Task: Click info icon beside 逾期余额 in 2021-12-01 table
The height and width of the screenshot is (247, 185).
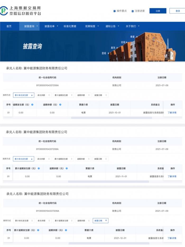Action: (66, 230)
